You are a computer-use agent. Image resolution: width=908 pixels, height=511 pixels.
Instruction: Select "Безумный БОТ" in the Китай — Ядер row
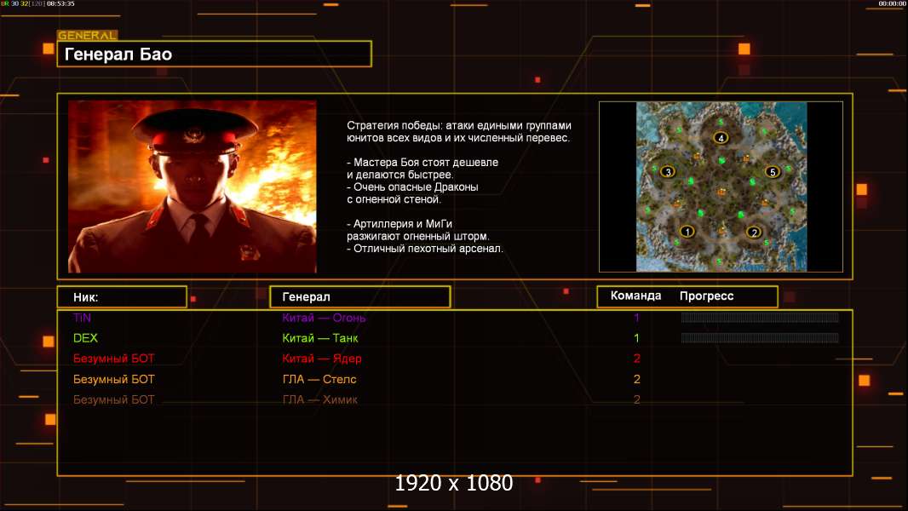(113, 359)
